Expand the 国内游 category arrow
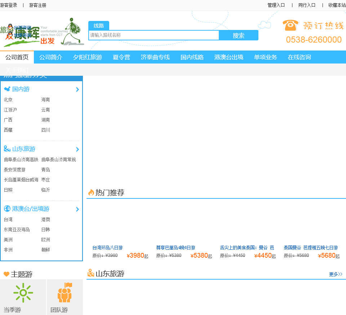Screen dimensions: 346x315 pyautogui.click(x=77, y=89)
